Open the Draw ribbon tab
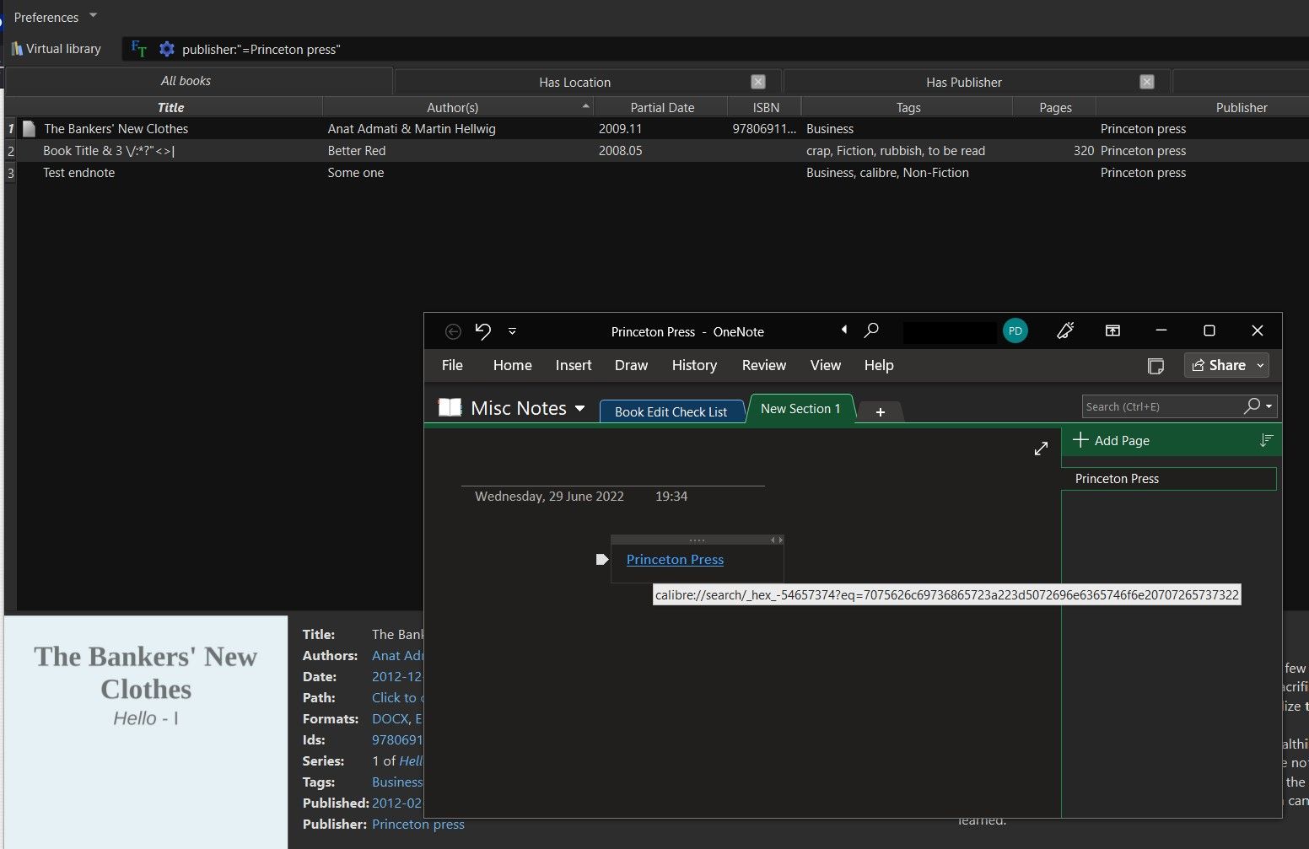 pyautogui.click(x=631, y=365)
